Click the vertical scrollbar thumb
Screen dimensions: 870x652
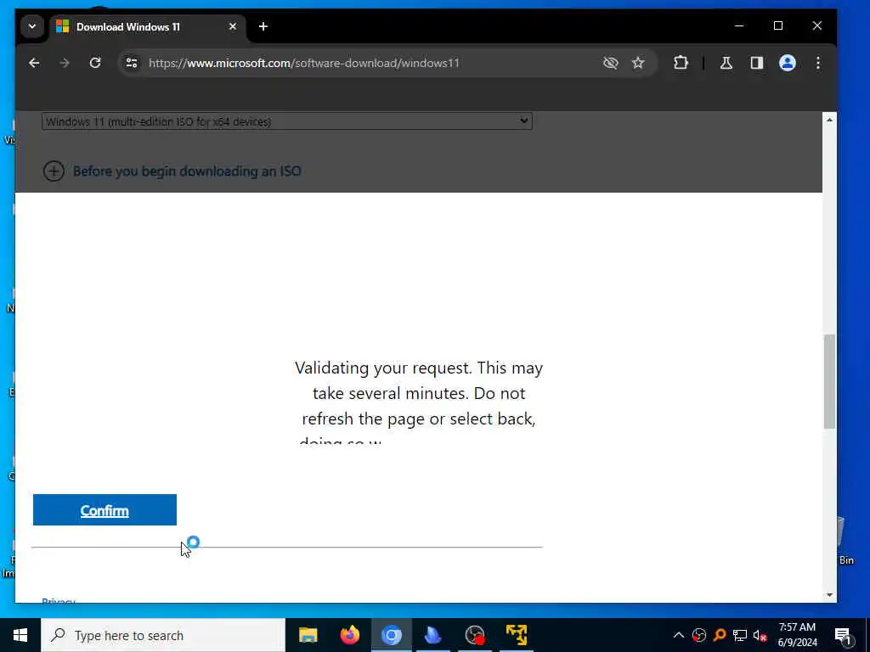(x=829, y=381)
